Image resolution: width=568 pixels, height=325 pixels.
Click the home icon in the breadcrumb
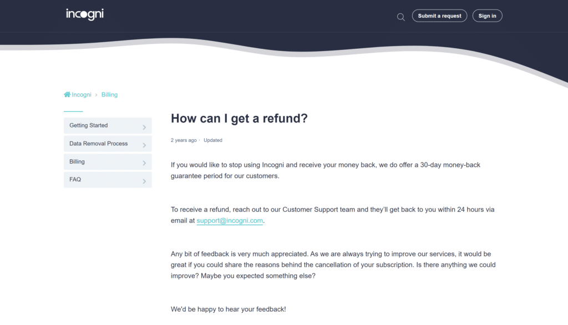pos(67,95)
